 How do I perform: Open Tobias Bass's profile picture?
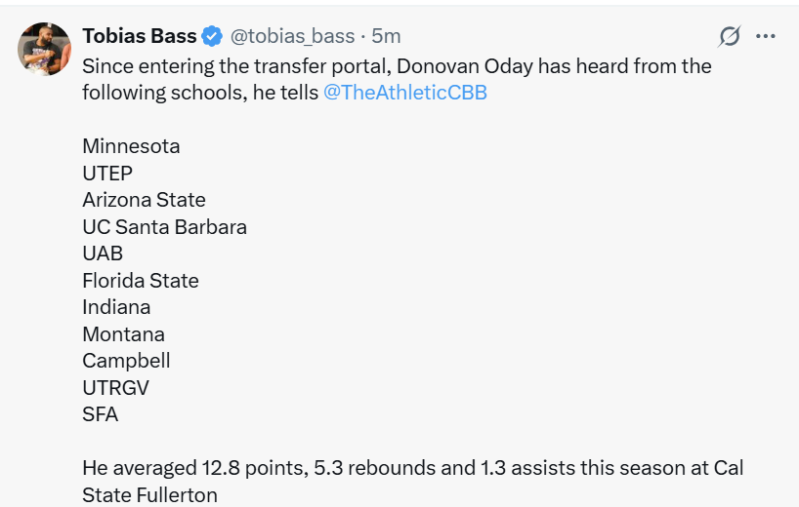(45, 49)
